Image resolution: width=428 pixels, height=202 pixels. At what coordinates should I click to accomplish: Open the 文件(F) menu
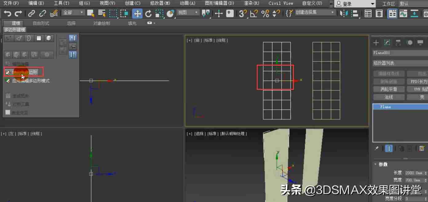pyautogui.click(x=11, y=3)
